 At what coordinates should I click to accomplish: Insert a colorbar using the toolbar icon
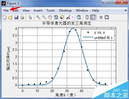87,17
